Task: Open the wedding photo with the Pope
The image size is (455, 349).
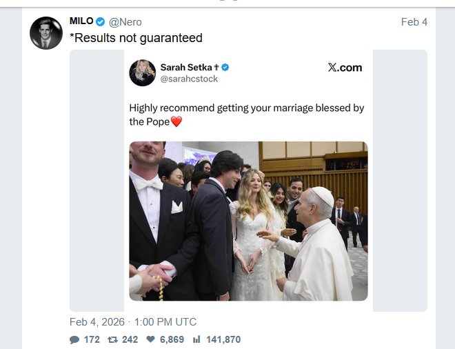Action: click(x=248, y=221)
